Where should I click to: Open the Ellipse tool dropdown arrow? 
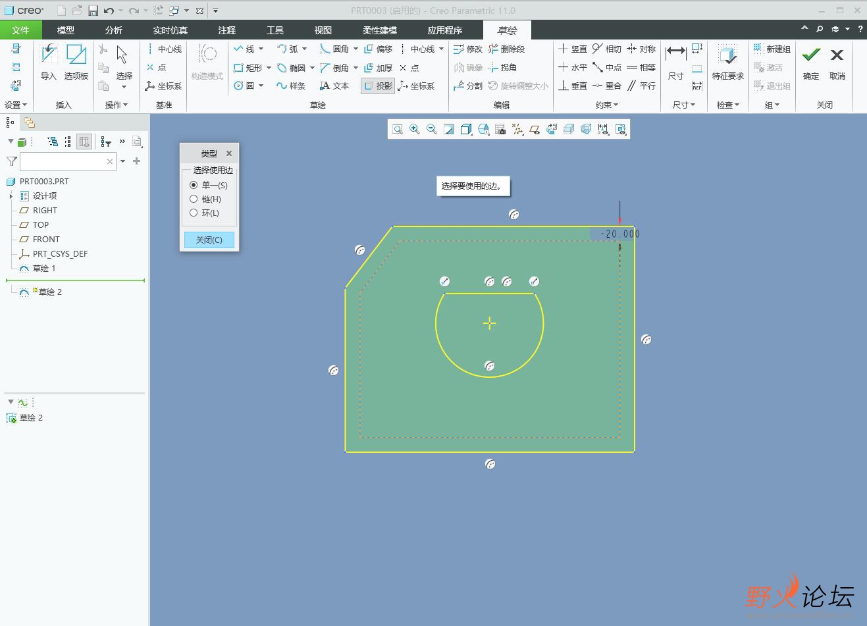[311, 68]
